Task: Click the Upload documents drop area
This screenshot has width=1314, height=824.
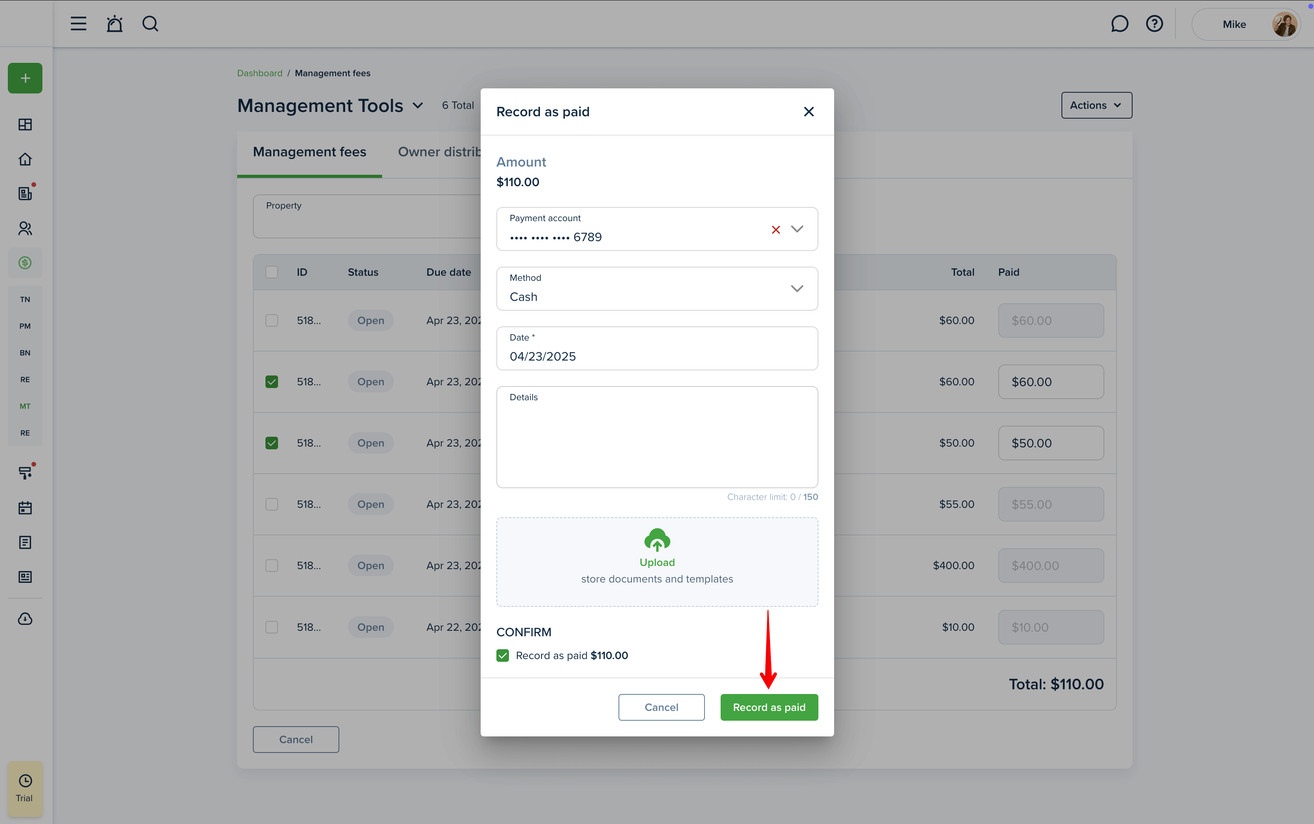Action: 657,562
